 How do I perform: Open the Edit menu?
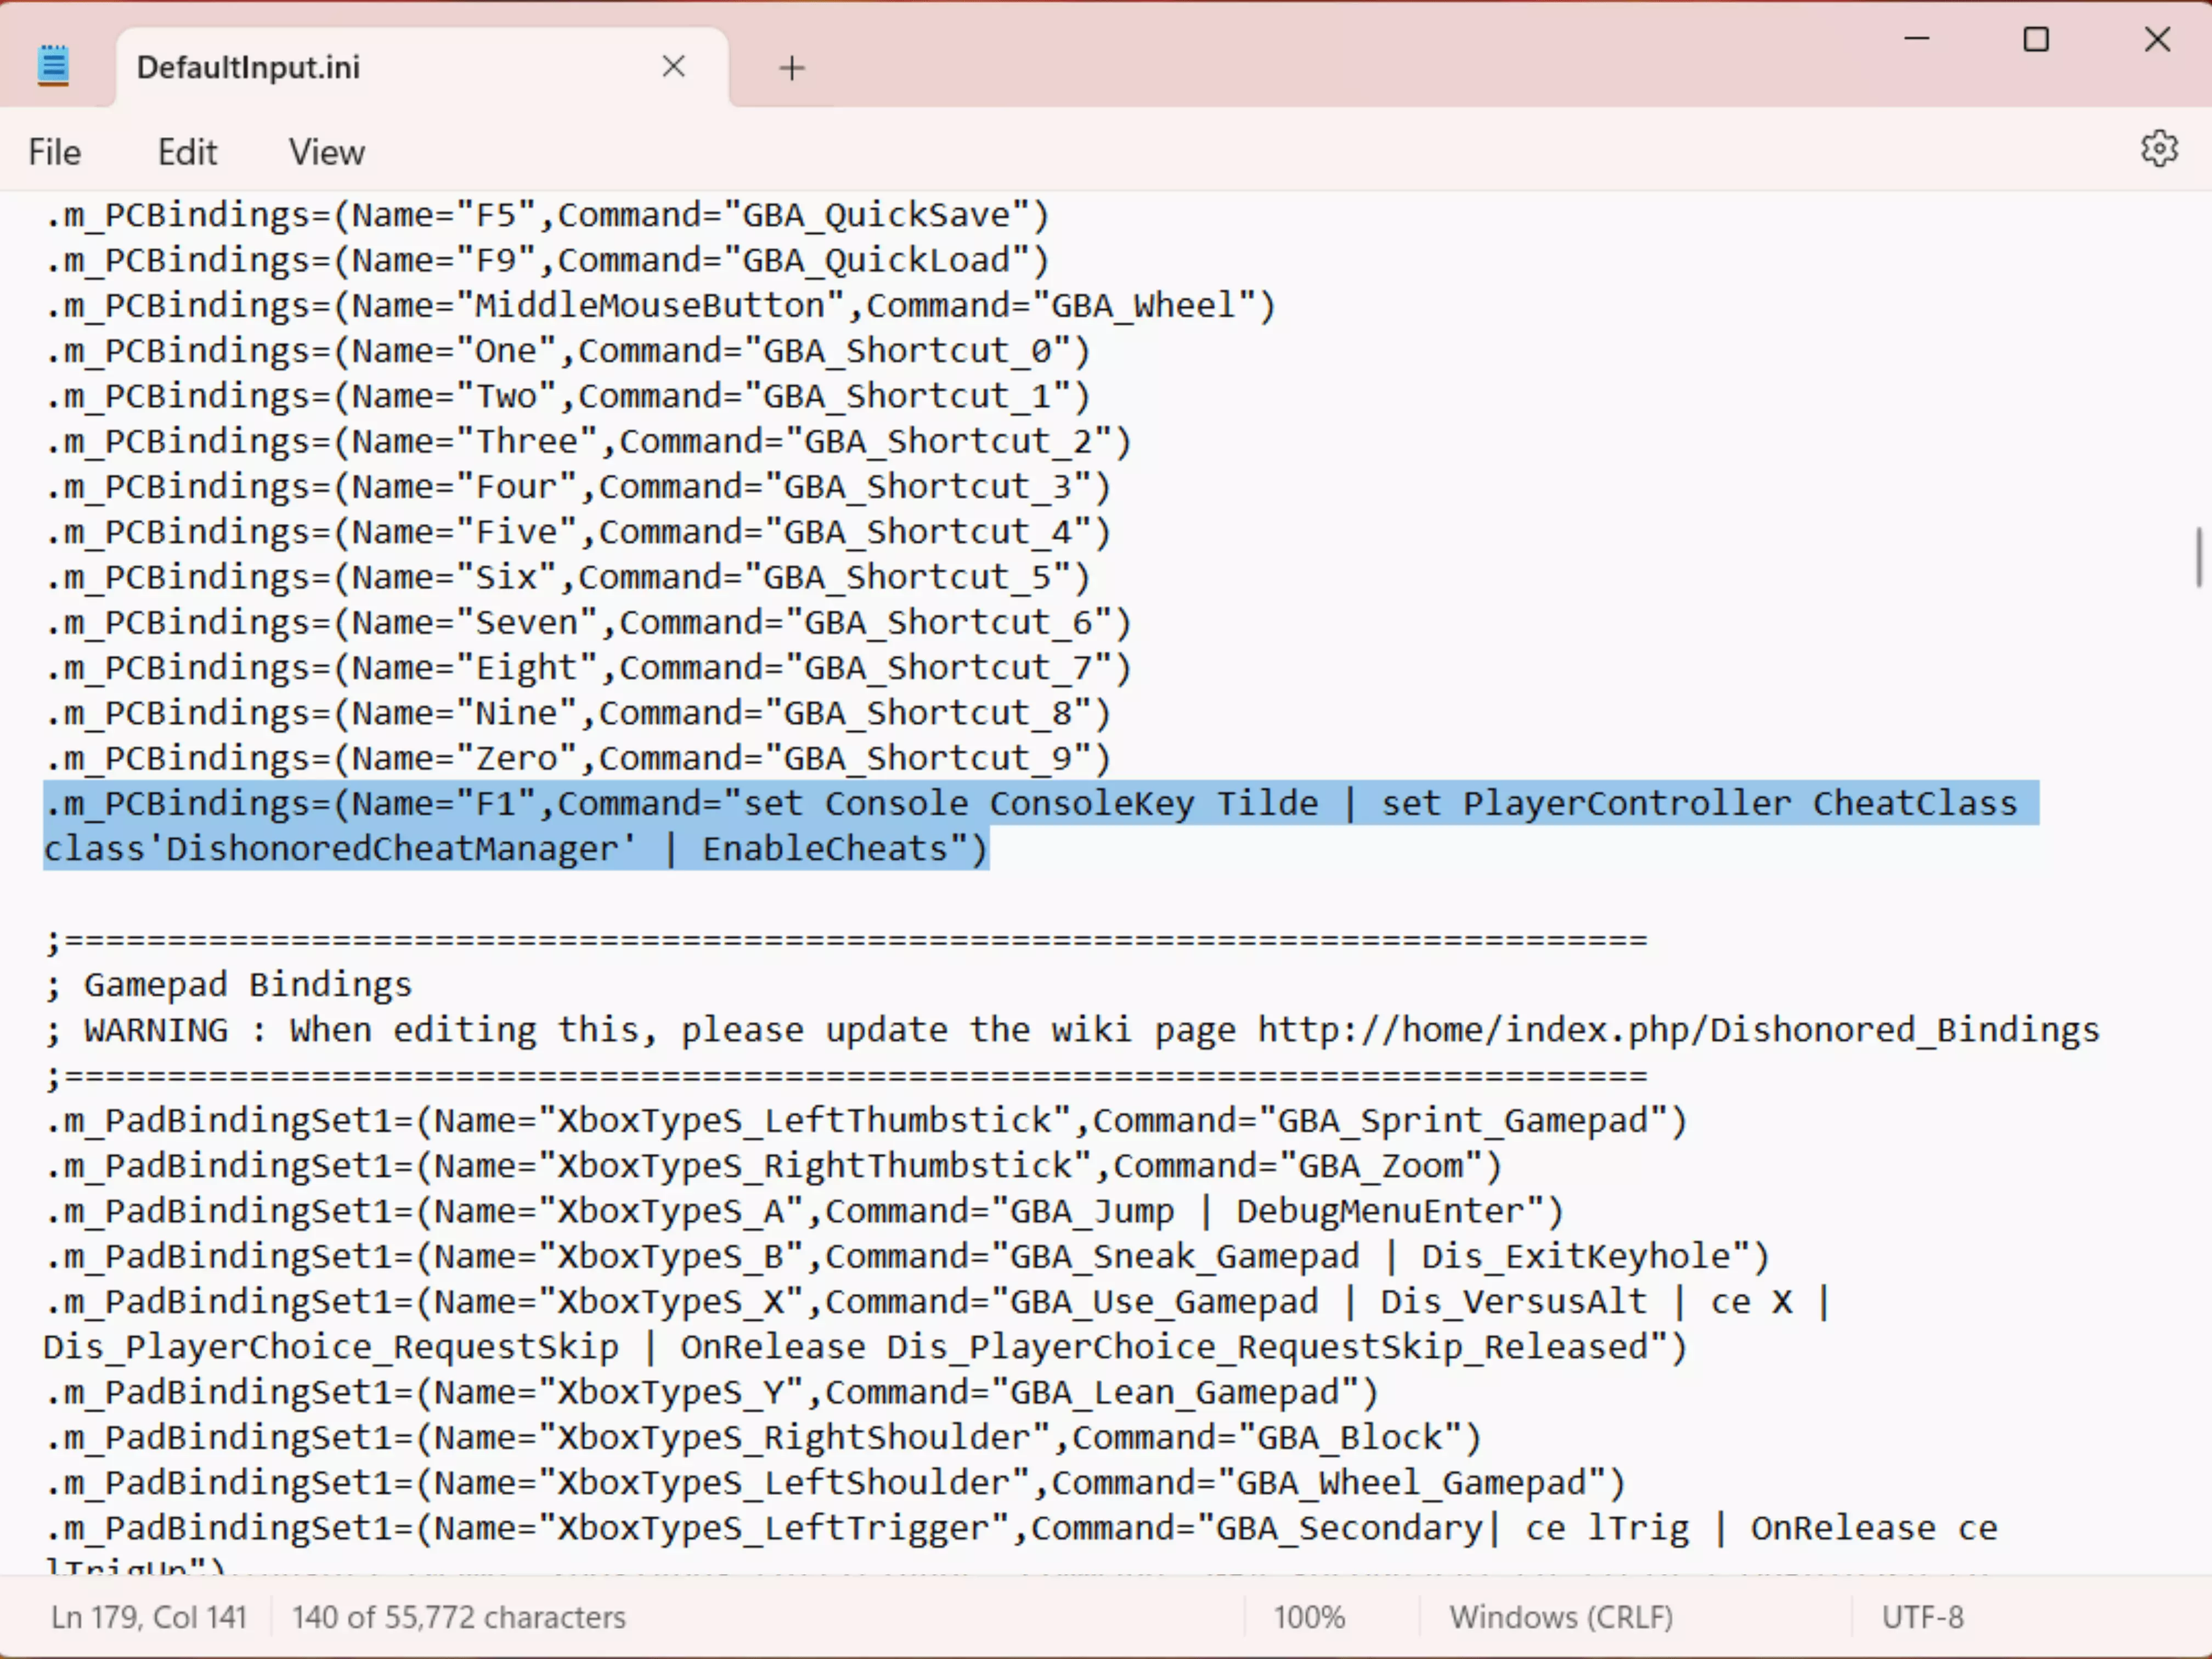(187, 152)
